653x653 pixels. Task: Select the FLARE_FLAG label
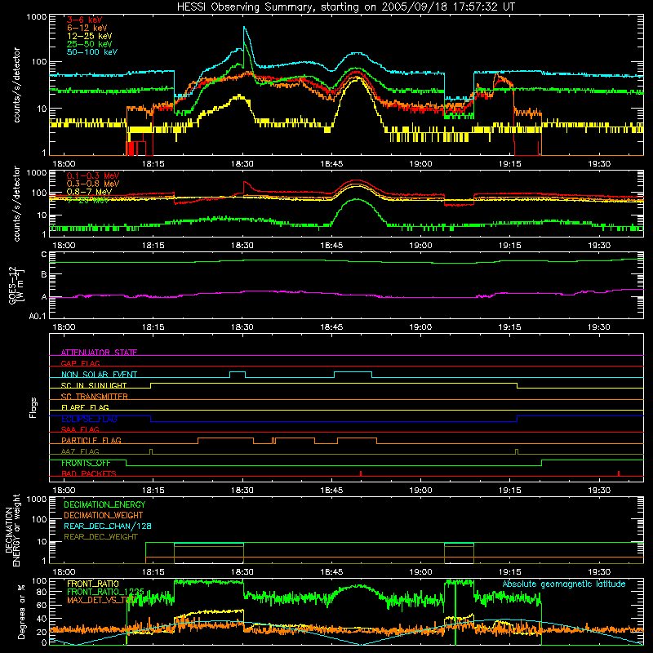coord(85,407)
